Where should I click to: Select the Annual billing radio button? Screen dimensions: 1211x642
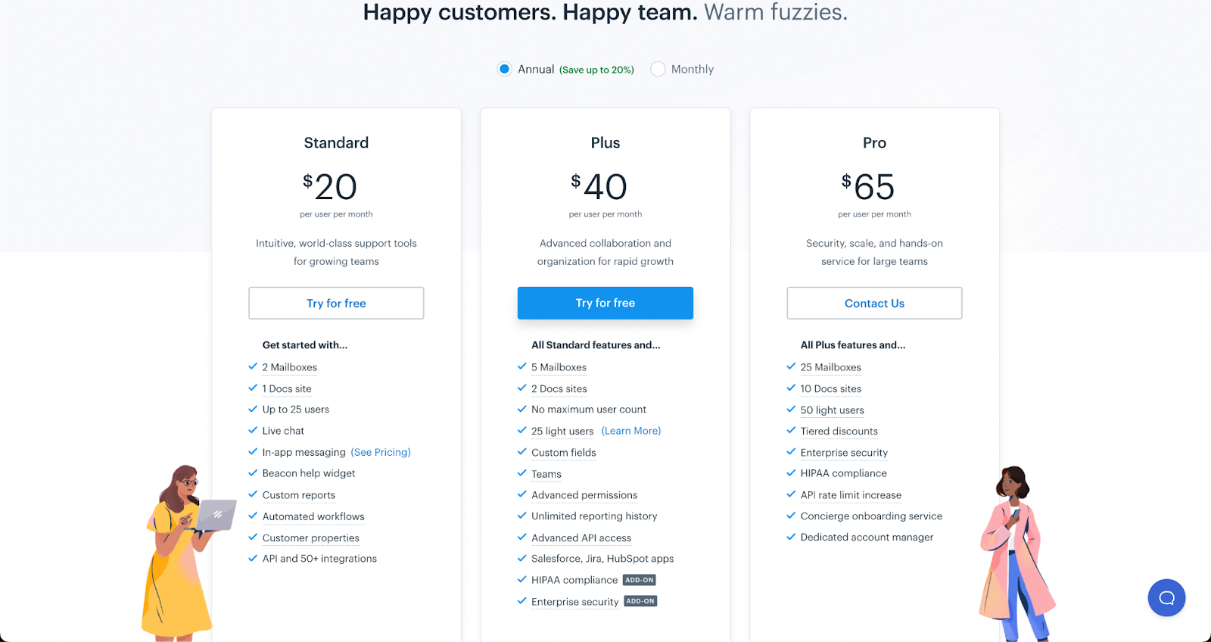pos(505,69)
